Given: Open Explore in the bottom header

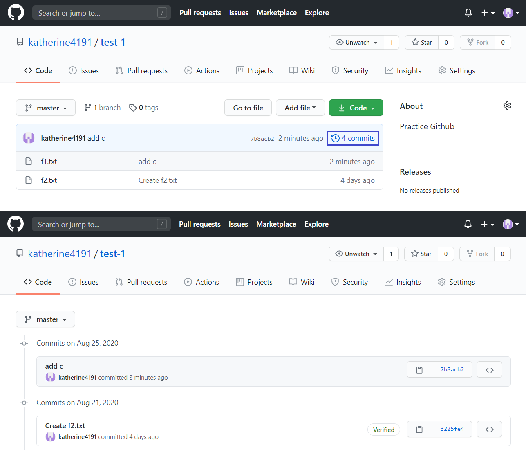Looking at the screenshot, I should [316, 224].
